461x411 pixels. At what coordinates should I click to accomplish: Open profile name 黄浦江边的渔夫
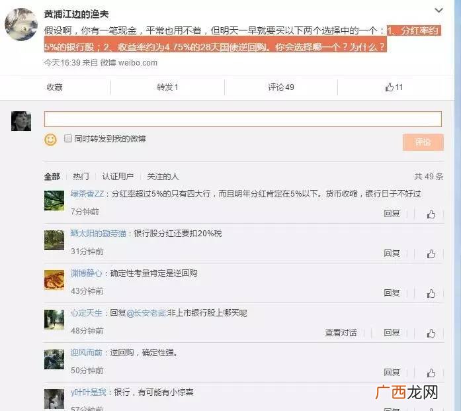click(x=77, y=14)
